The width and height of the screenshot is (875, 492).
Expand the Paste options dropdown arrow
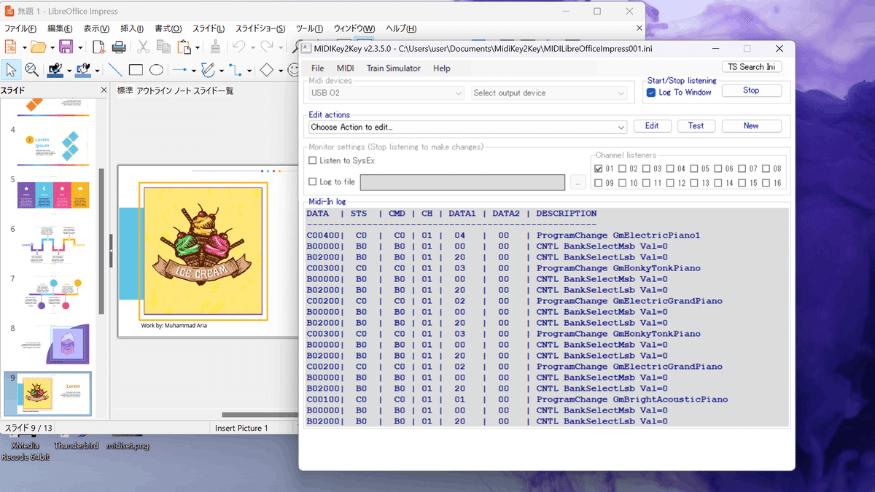pyautogui.click(x=198, y=48)
